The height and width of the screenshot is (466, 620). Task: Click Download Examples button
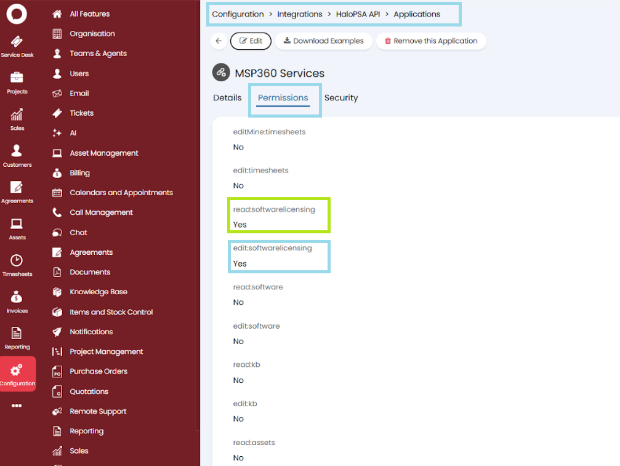(324, 41)
